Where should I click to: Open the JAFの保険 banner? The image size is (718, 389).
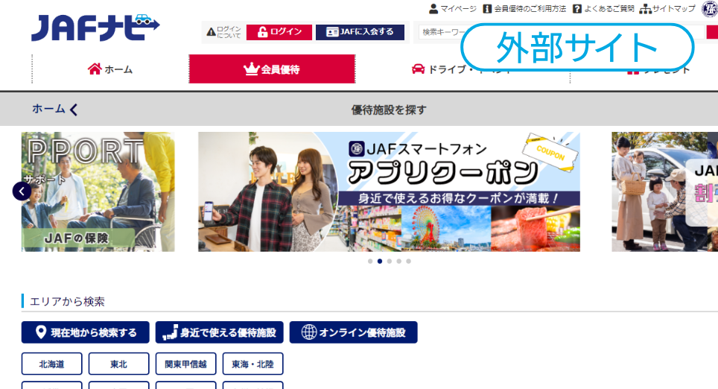tap(98, 192)
